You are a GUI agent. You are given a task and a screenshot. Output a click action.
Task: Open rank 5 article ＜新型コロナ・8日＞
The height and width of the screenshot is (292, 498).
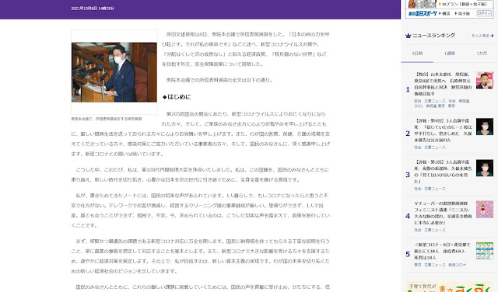[x=442, y=251]
